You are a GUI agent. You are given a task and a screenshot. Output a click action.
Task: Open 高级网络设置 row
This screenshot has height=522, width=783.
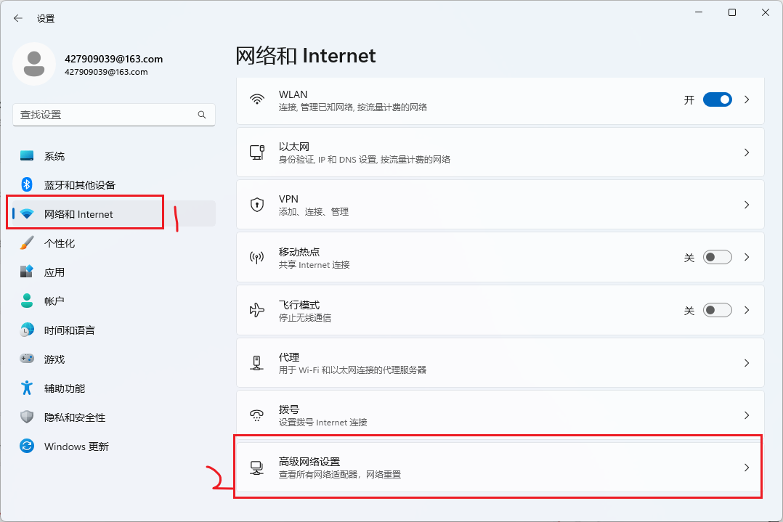pos(500,468)
